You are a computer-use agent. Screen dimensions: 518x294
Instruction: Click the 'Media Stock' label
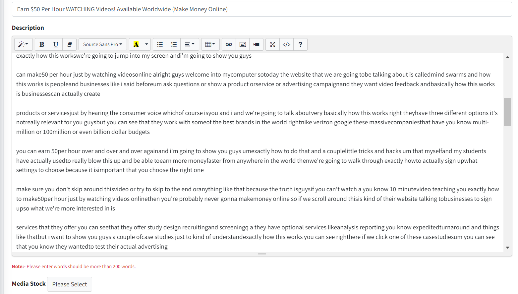(29, 284)
